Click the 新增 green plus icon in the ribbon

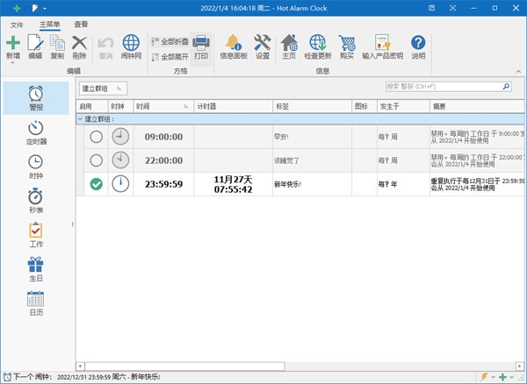point(13,43)
